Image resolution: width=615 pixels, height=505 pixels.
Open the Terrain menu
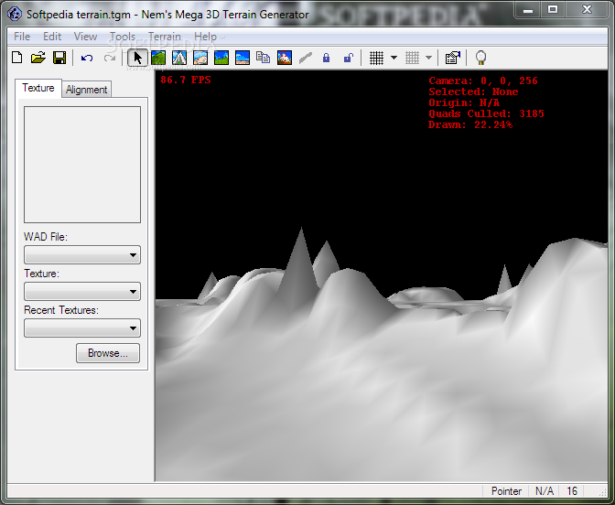tap(165, 37)
